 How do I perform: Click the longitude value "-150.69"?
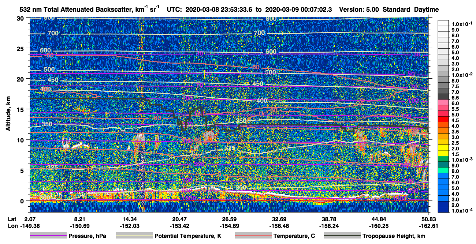coord(79,225)
